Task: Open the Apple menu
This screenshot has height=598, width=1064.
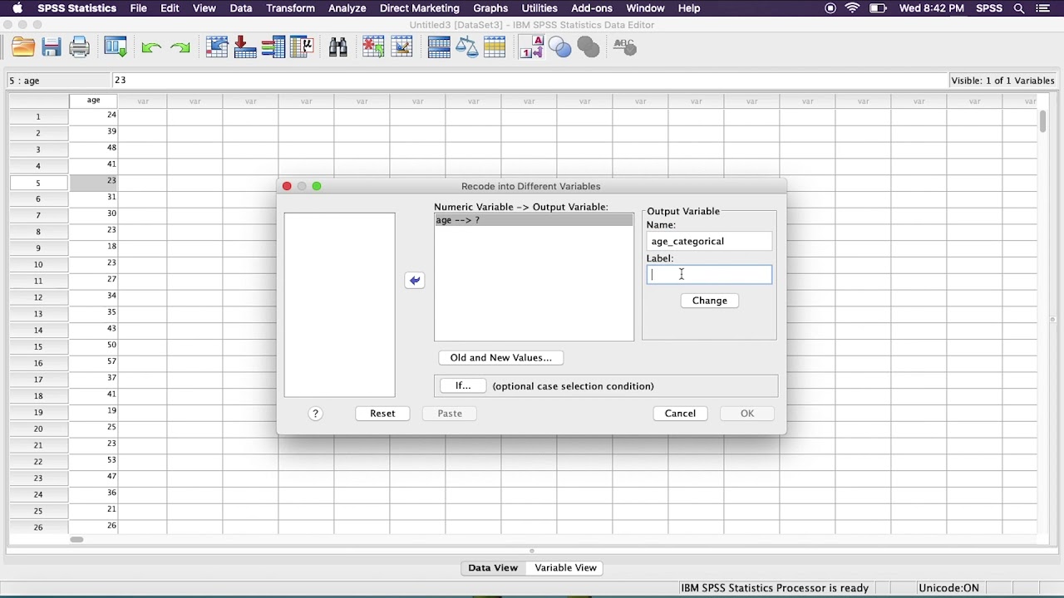Action: point(17,8)
